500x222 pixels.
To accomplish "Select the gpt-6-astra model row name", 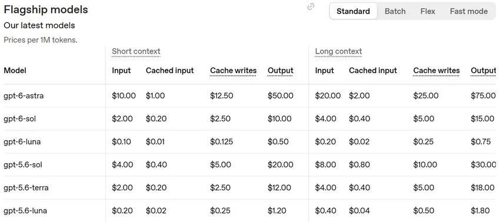I will [24, 95].
